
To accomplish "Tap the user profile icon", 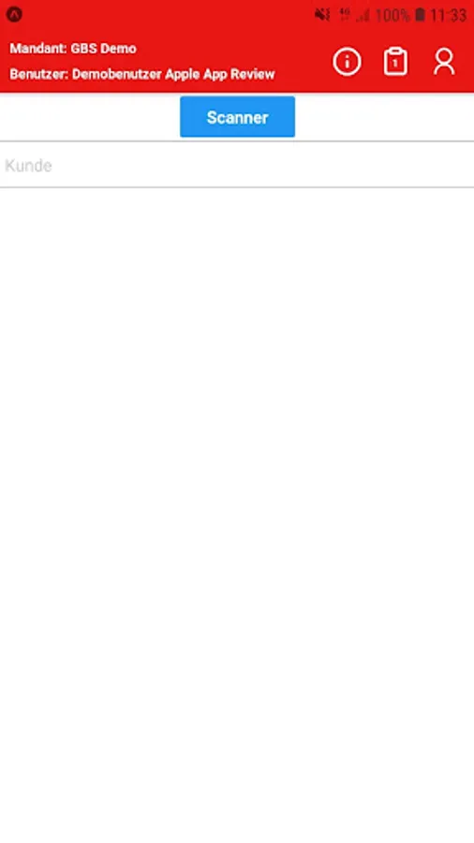I will pyautogui.click(x=444, y=62).
